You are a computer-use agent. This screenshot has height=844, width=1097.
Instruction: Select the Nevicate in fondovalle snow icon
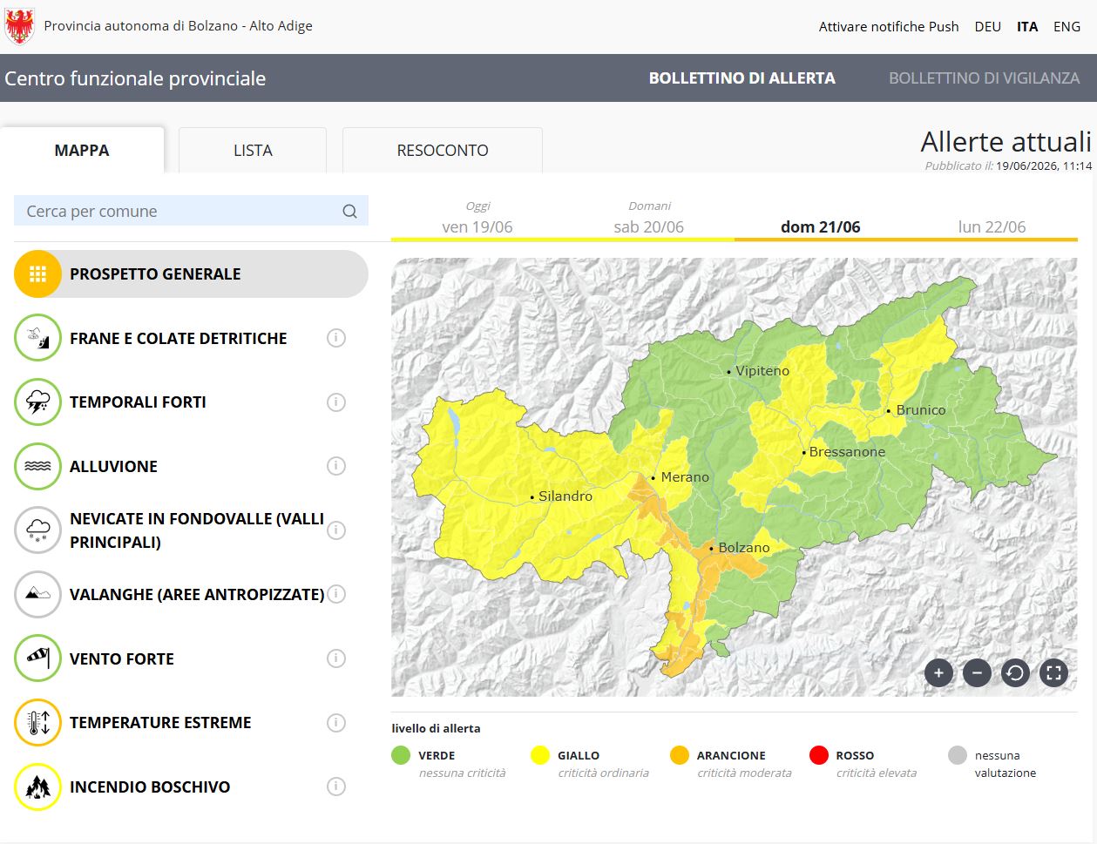37,530
